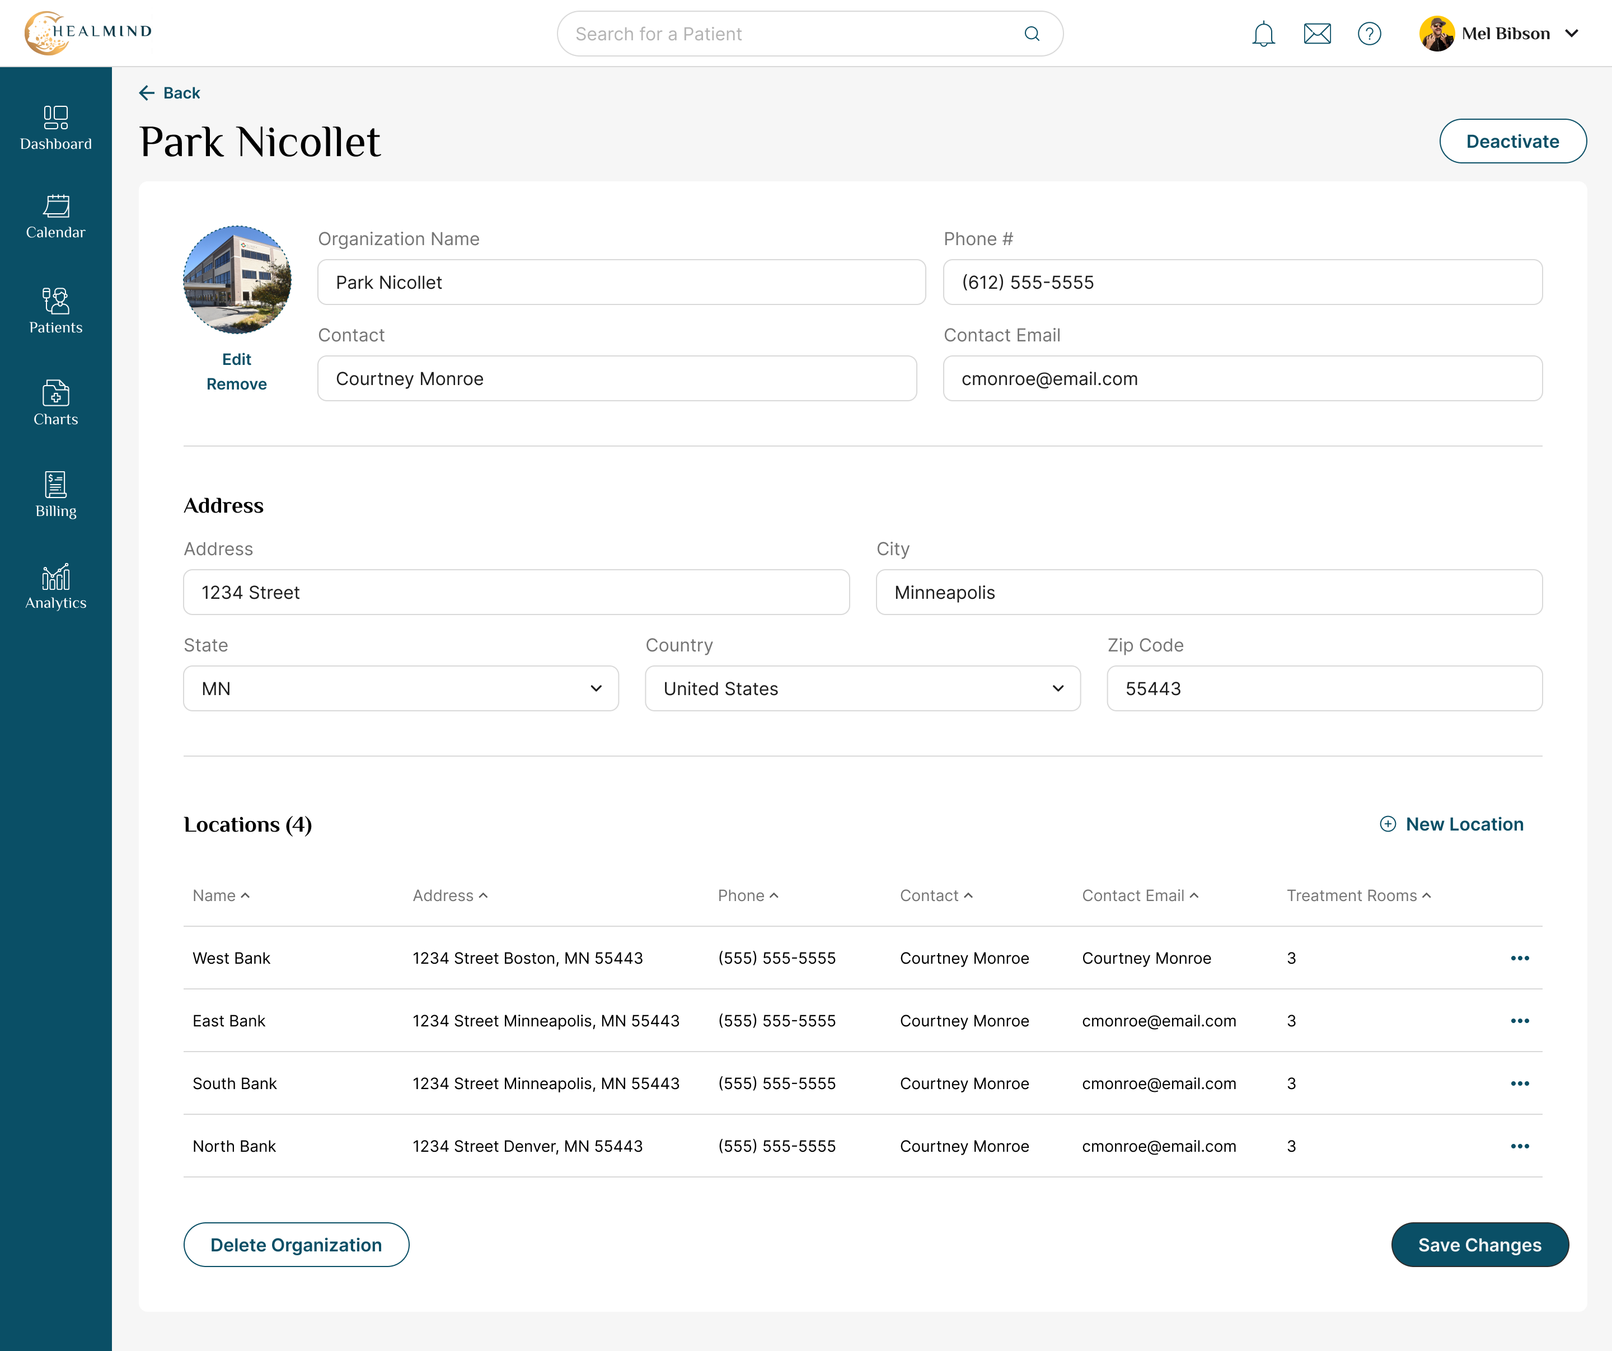
Task: Click the Edit photo link
Action: (236, 359)
